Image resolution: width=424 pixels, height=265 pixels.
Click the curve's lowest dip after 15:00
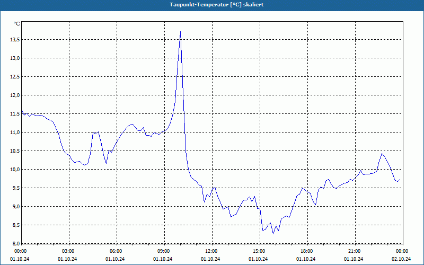click(x=273, y=234)
